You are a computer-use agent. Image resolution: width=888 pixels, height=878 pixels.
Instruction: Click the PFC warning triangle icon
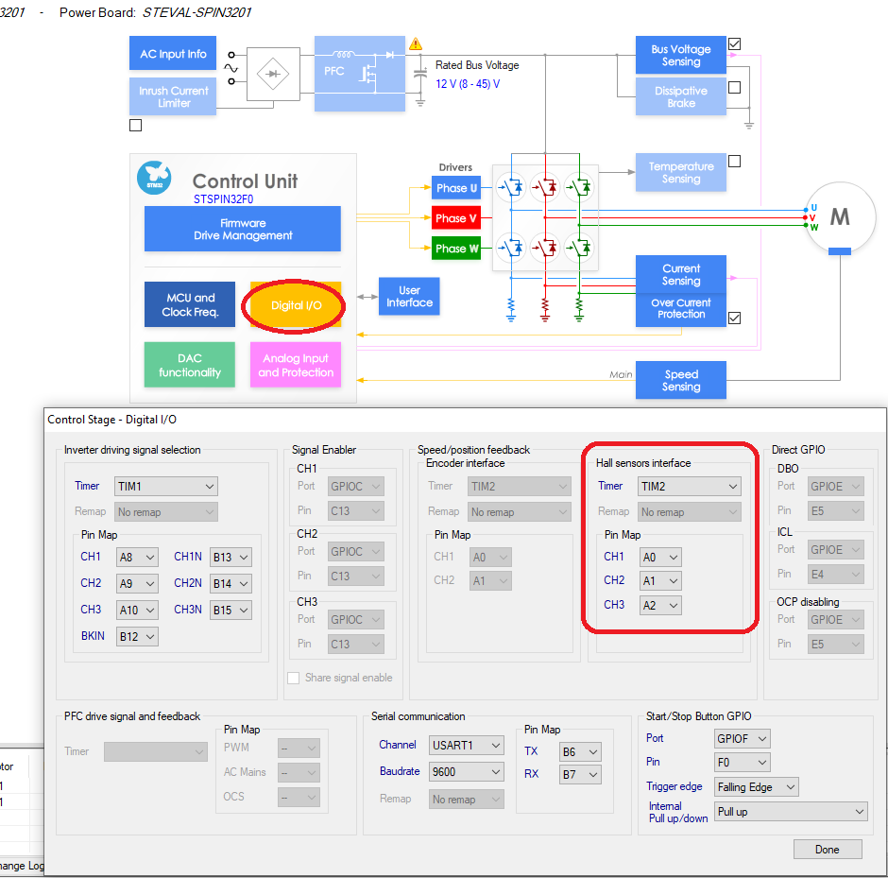coord(416,43)
